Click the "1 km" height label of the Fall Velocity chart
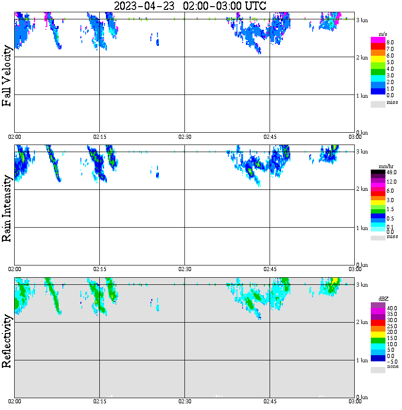The width and height of the screenshot is (402, 410). pyautogui.click(x=362, y=96)
